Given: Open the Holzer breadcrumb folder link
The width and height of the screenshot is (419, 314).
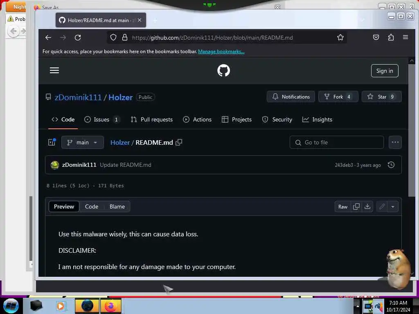Looking at the screenshot, I should (x=120, y=142).
